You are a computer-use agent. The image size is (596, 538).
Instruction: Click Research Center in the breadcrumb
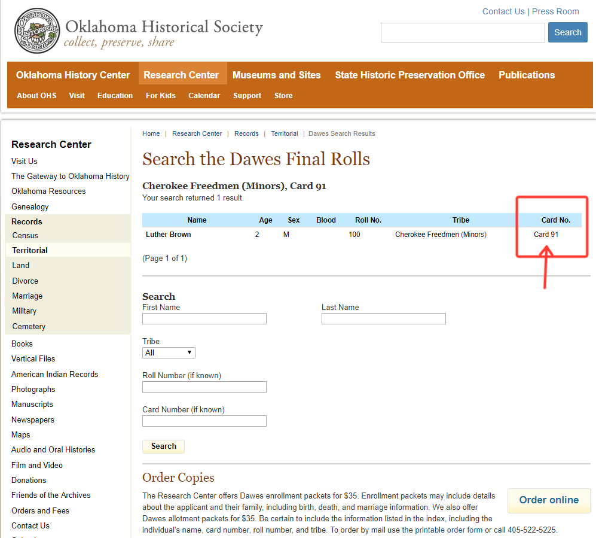point(197,133)
